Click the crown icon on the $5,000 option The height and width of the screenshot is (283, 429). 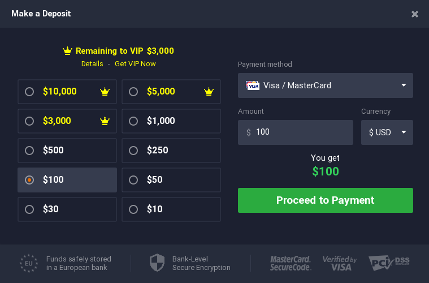pyautogui.click(x=209, y=92)
